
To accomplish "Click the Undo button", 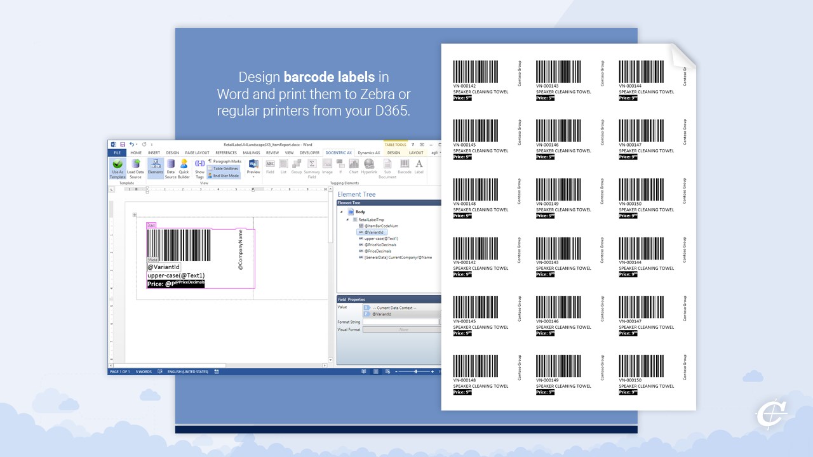I will click(x=131, y=145).
